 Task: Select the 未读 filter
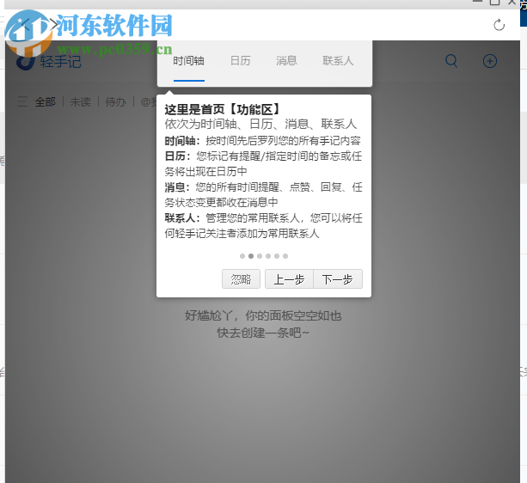click(80, 101)
